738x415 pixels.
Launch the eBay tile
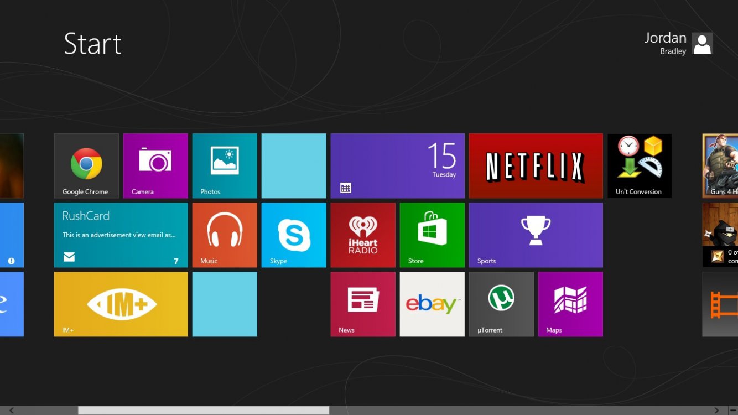point(432,304)
